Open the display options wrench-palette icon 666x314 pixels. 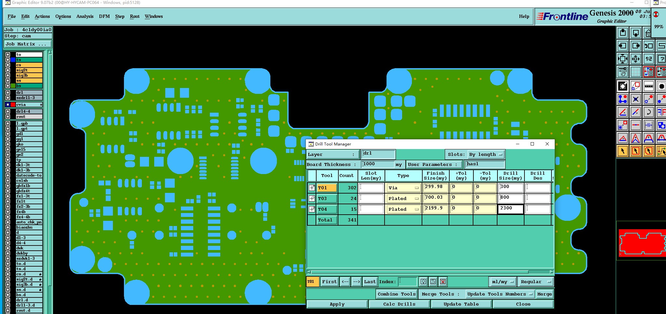[x=623, y=71]
